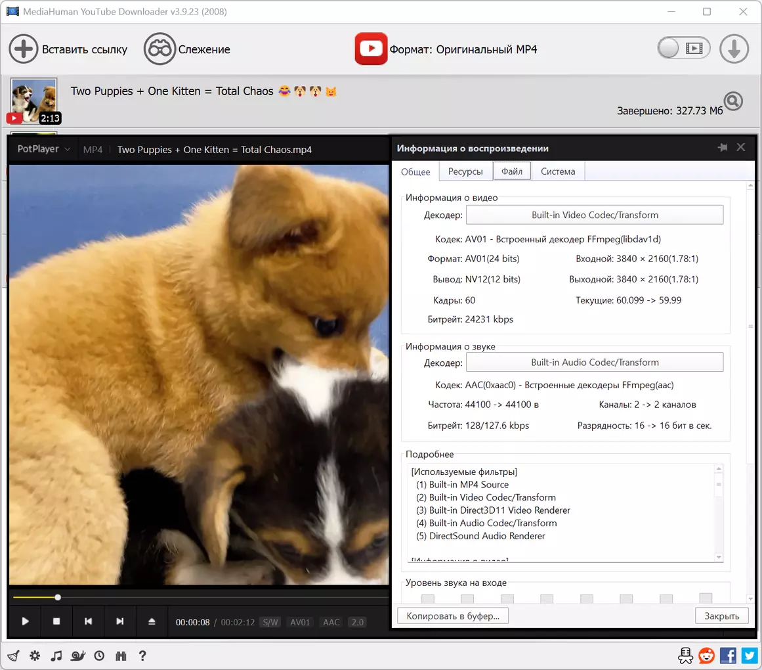Switch to the Ресурсы tab

[x=465, y=171]
